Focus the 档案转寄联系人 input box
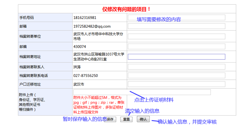Viewport: 252px width, 127px height. coord(176,67)
